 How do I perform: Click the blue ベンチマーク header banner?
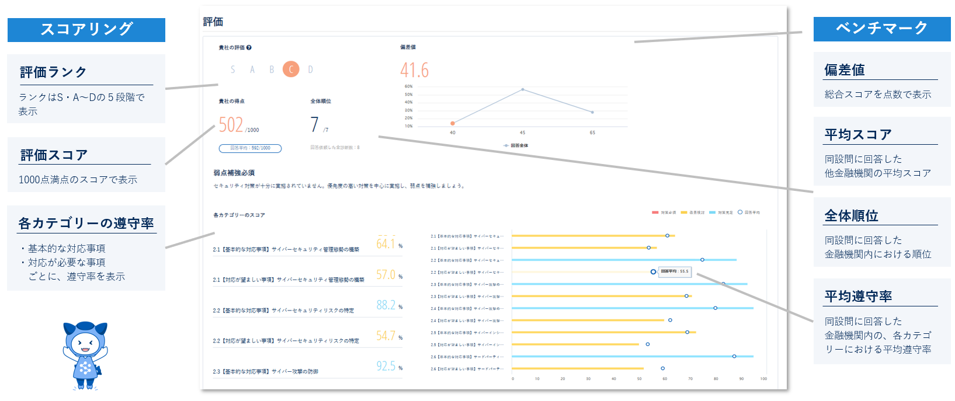click(x=882, y=29)
